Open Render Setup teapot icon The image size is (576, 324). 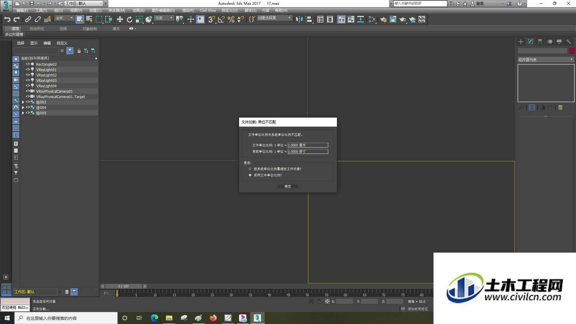point(383,19)
